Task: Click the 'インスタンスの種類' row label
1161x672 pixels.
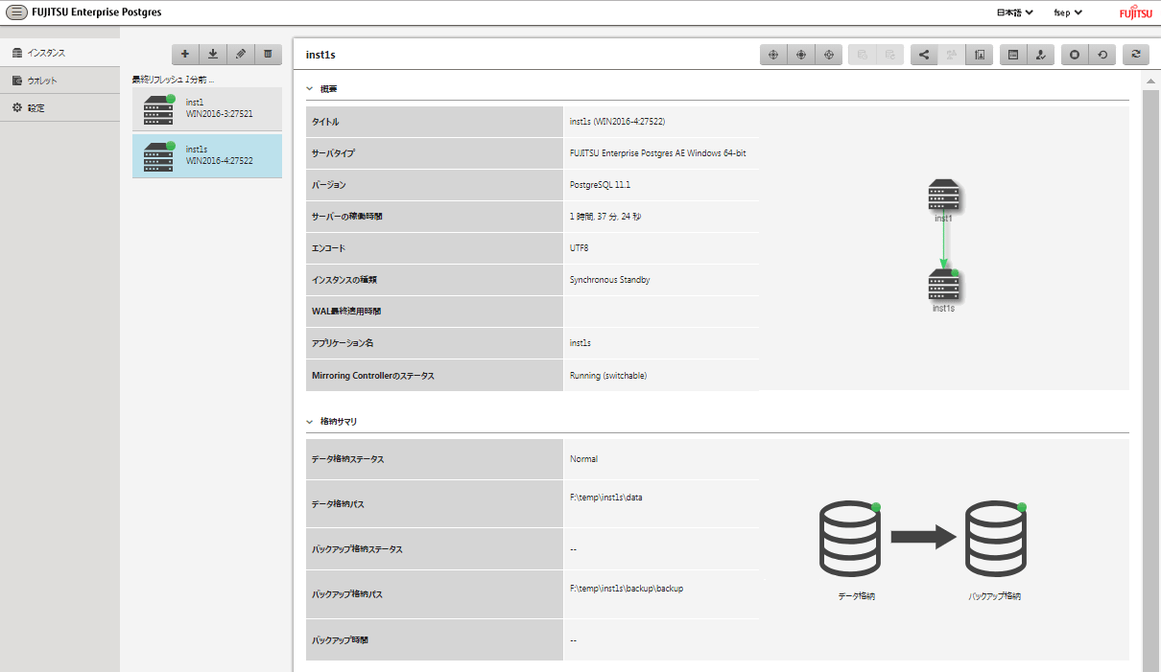Action: point(344,279)
